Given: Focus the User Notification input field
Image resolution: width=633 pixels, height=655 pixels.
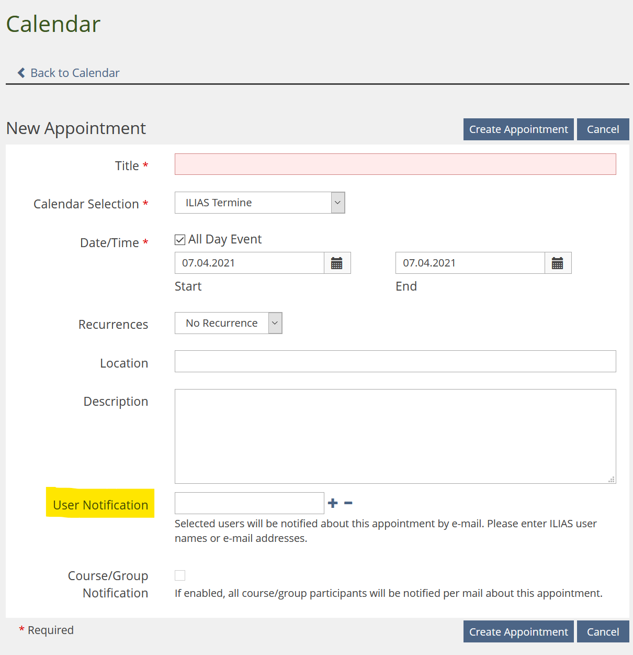Looking at the screenshot, I should pyautogui.click(x=249, y=503).
